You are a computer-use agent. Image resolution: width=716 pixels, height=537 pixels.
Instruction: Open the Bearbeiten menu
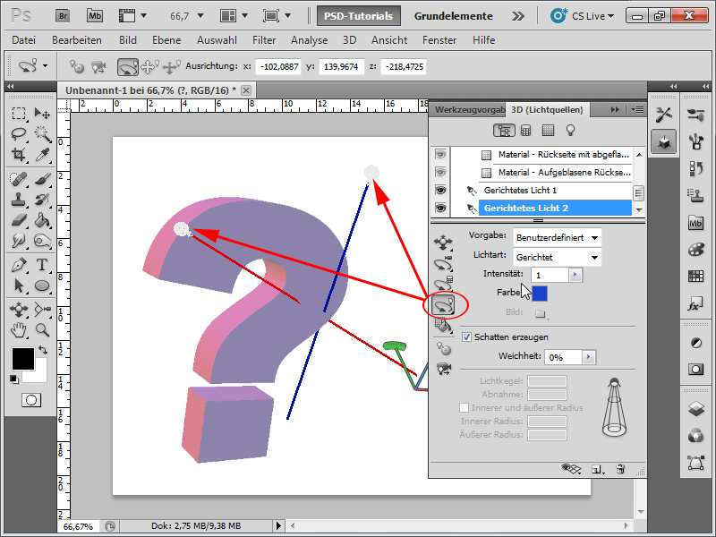(x=77, y=40)
